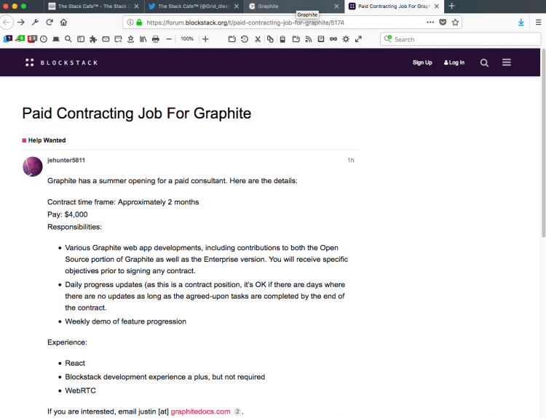Click the email link envelope icon
Screen dimensions: 546x418
point(106,39)
